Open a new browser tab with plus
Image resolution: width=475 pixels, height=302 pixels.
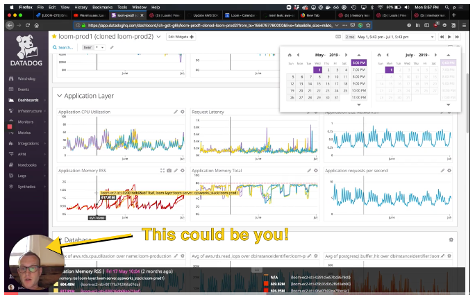pyautogui.click(x=453, y=15)
